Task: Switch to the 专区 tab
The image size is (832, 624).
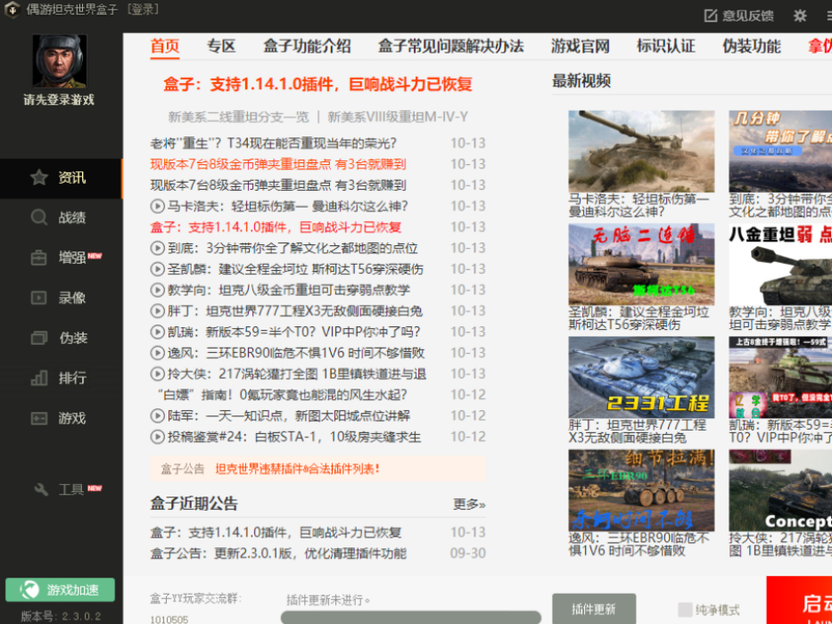Action: (221, 46)
